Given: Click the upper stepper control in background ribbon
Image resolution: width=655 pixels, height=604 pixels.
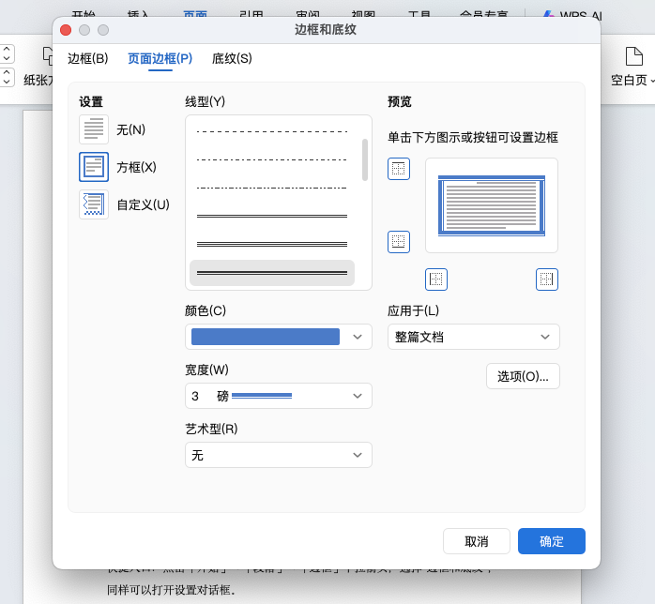Looking at the screenshot, I should click(x=7, y=53).
